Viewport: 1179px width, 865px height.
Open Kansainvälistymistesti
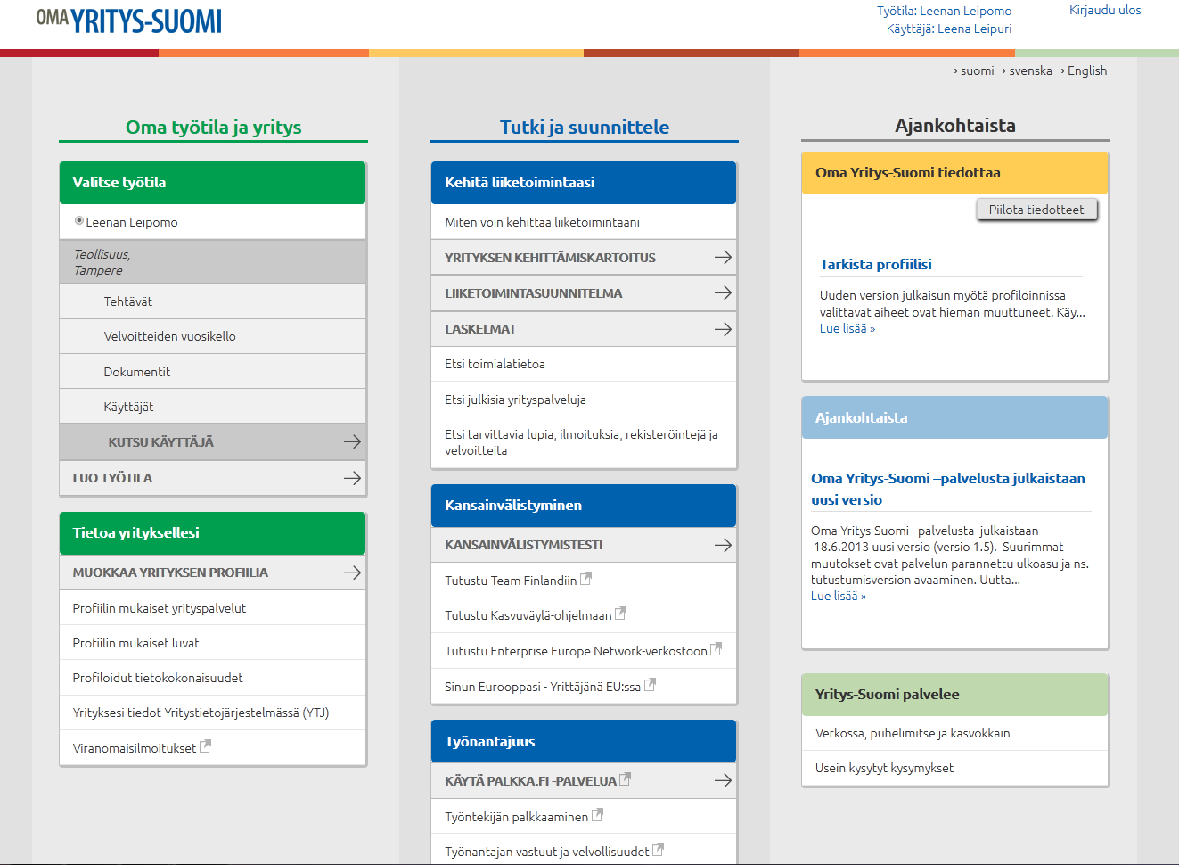click(584, 545)
